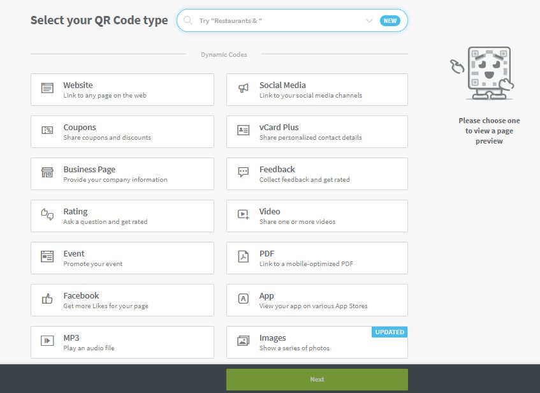Click the App store letter icon
The image size is (540, 393).
tap(243, 299)
